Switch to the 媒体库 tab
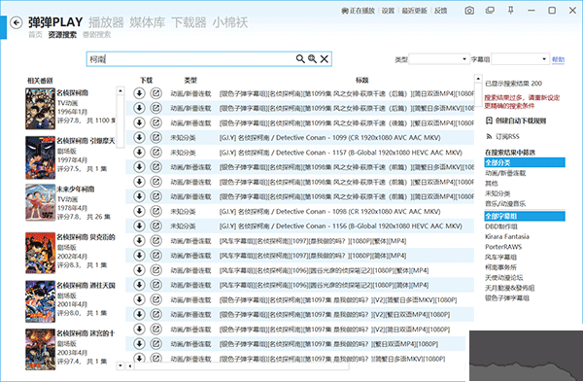583x382 pixels. point(148,22)
